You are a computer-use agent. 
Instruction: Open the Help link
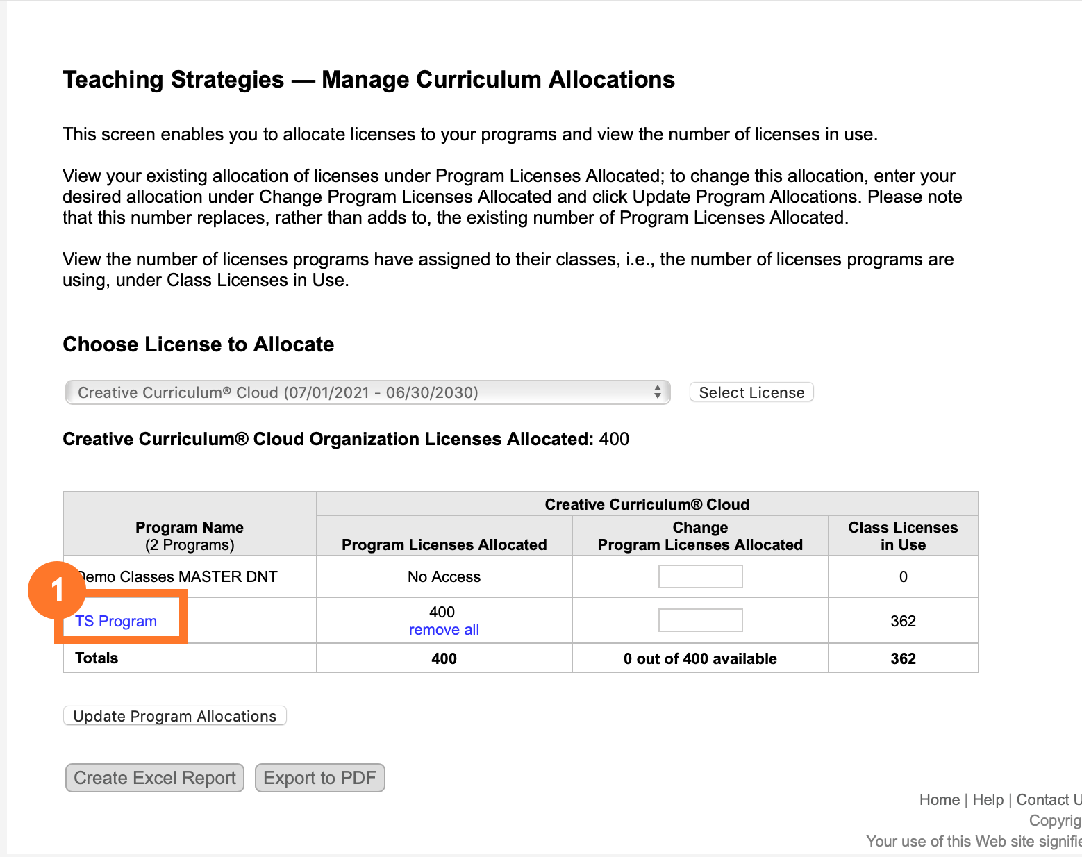click(988, 799)
